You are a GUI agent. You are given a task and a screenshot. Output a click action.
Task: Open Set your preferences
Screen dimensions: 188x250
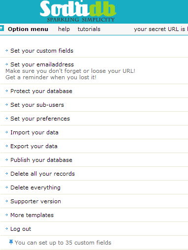coord(40,119)
